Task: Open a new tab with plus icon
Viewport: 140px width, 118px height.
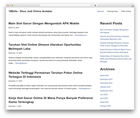Action: click(x=133, y=6)
